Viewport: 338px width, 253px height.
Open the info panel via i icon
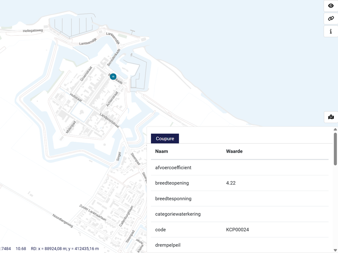[x=331, y=31]
